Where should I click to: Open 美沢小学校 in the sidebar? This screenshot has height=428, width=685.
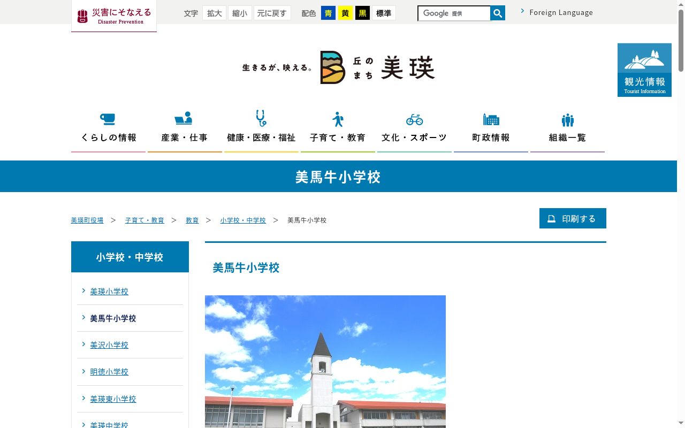(x=109, y=345)
